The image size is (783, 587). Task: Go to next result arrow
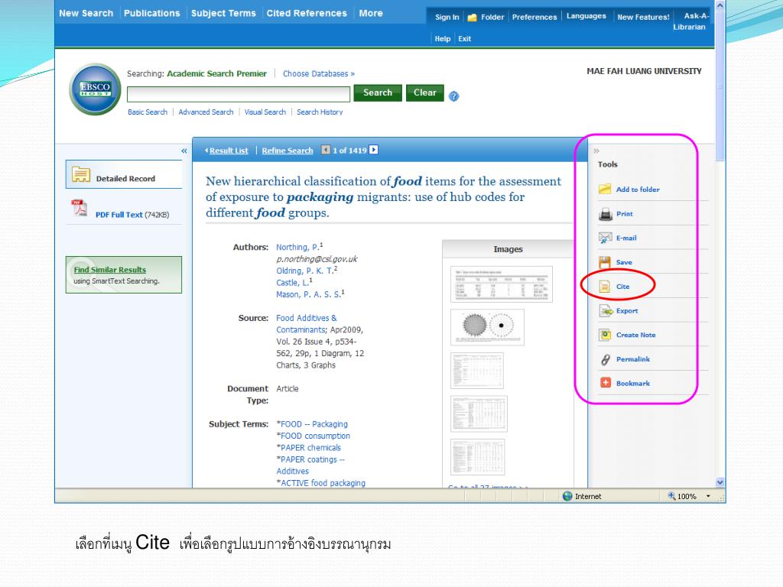tap(373, 150)
